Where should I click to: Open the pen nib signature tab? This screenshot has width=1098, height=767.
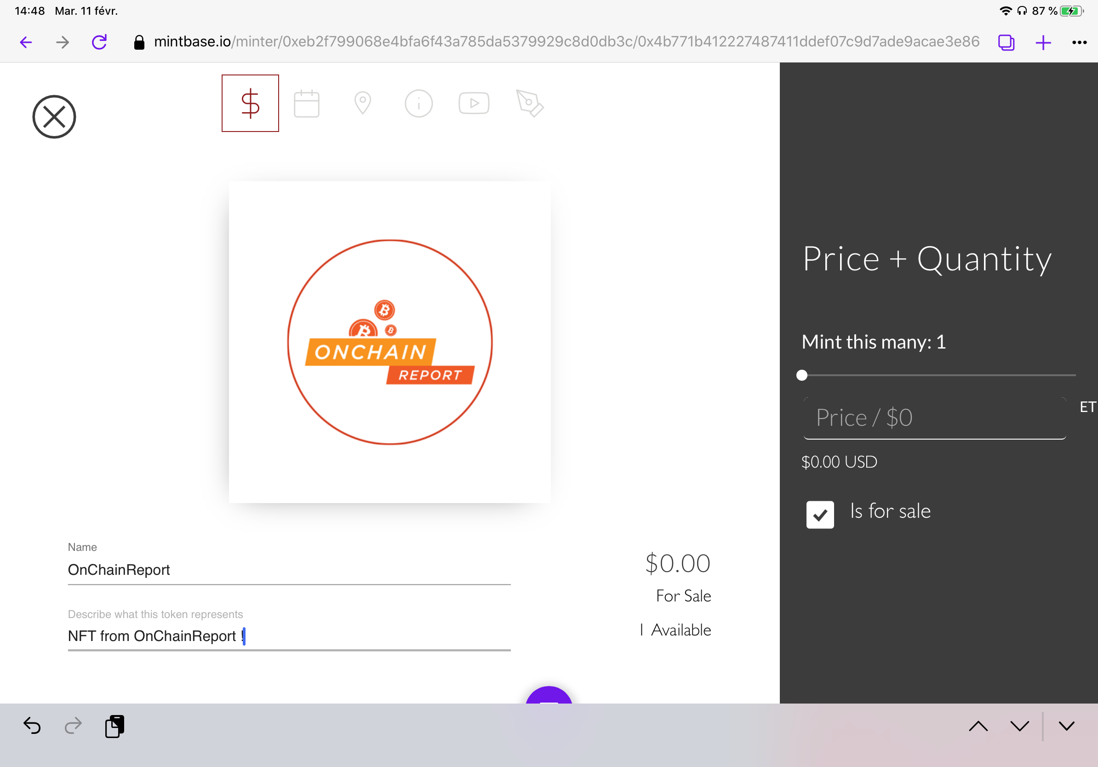coord(530,103)
